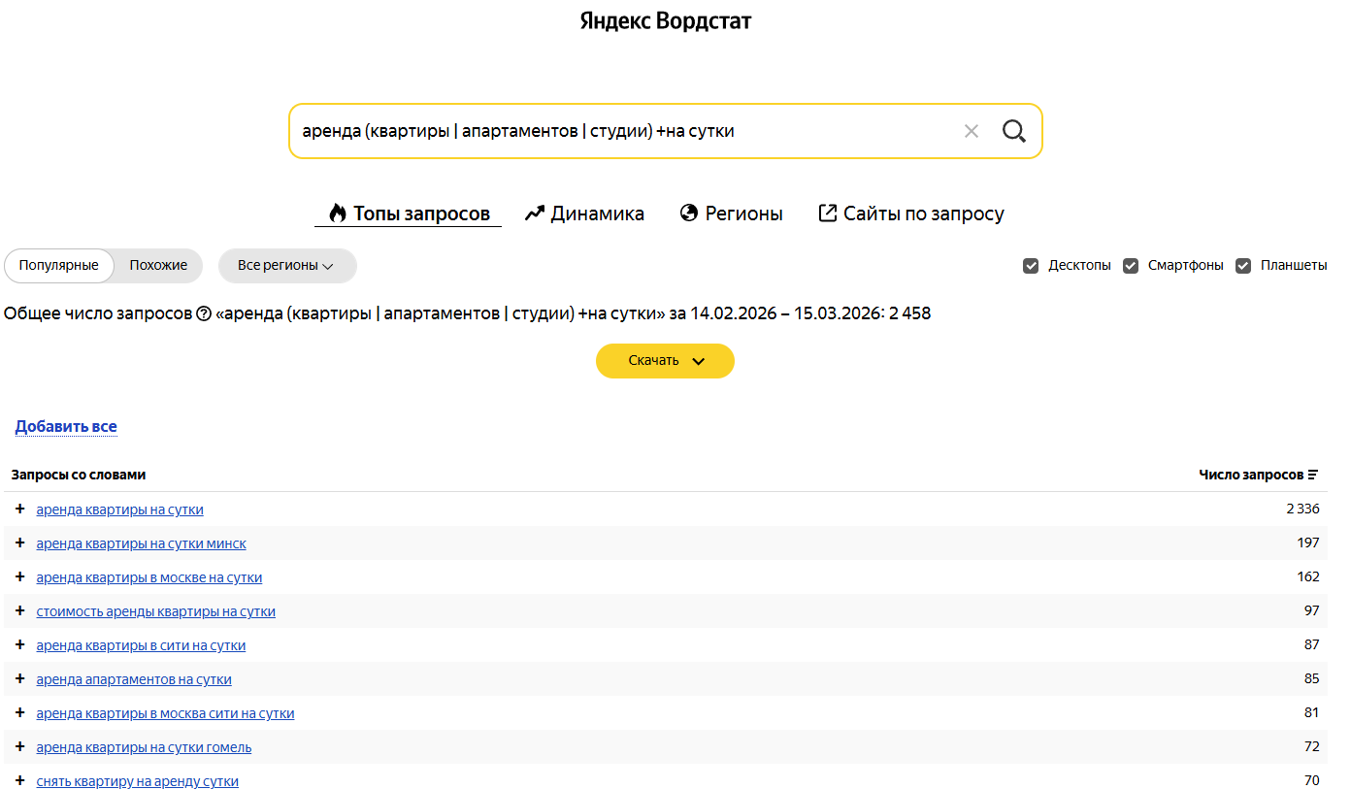Open link 'аренда квартиры на сутки гомель'
1351x789 pixels.
tap(145, 747)
